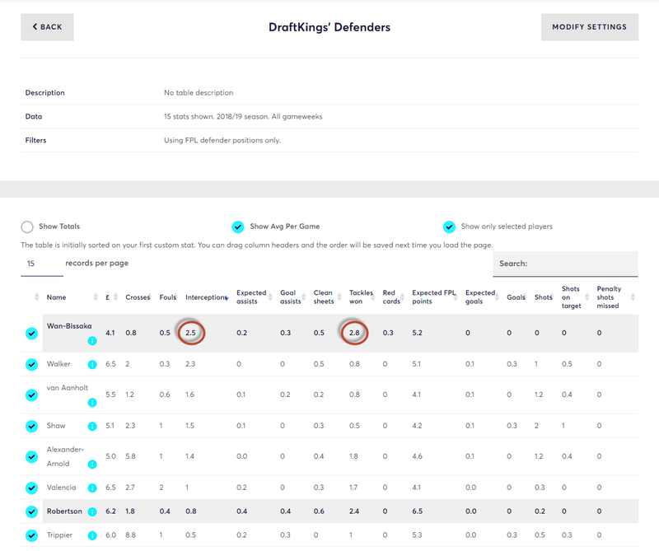This screenshot has width=659, height=551.
Task: Click the 'Using FPL defender positions only.' text
Action: 222,140
